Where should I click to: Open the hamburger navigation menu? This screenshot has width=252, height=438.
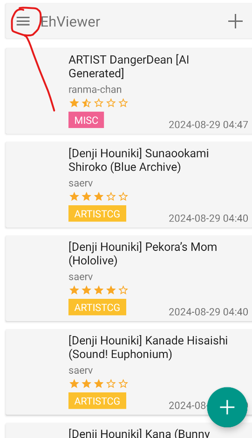click(23, 21)
